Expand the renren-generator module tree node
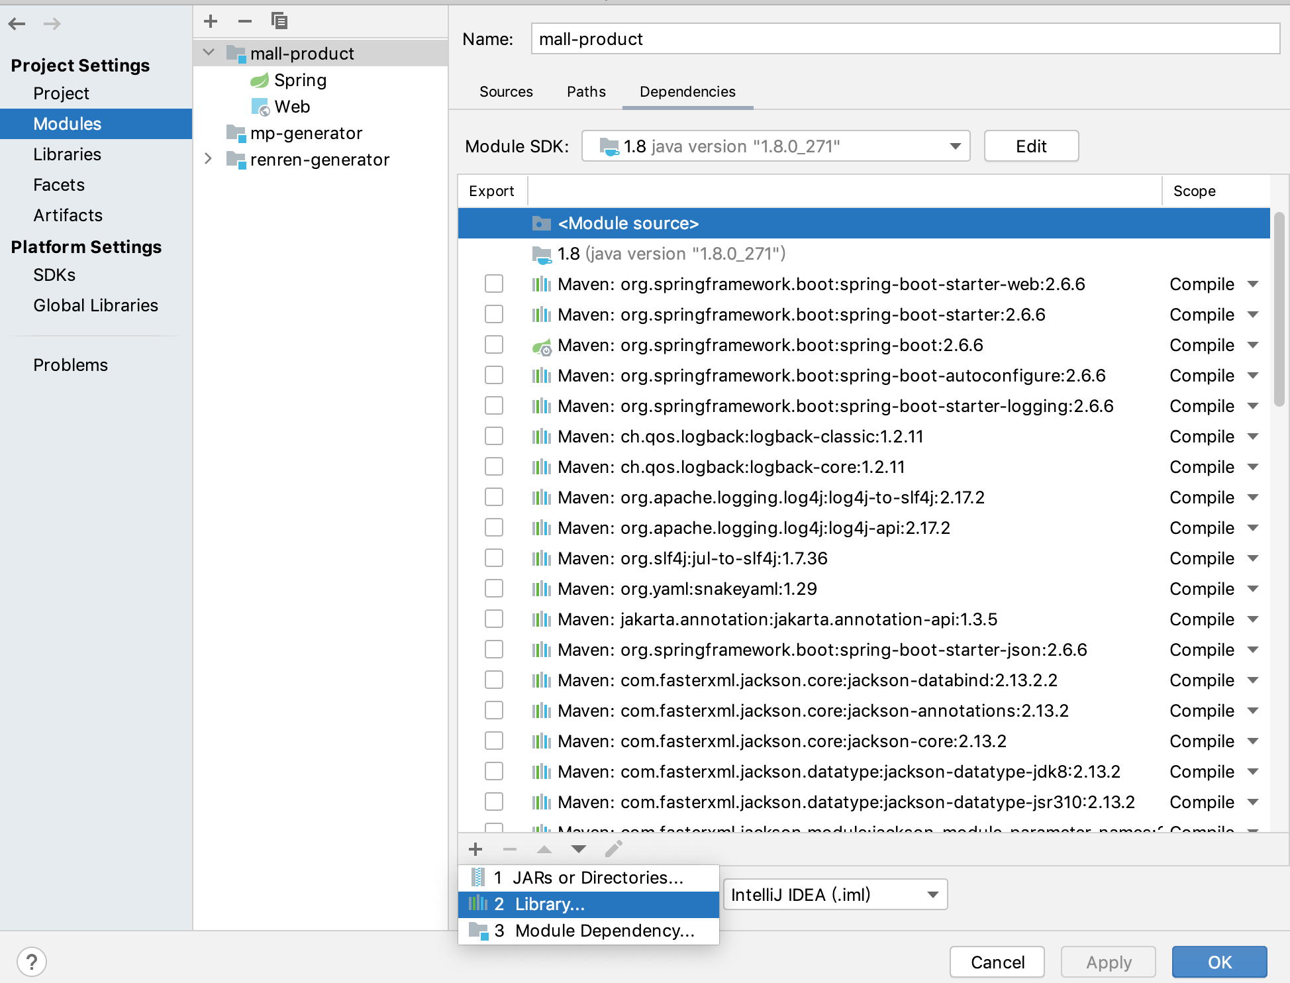 click(209, 158)
